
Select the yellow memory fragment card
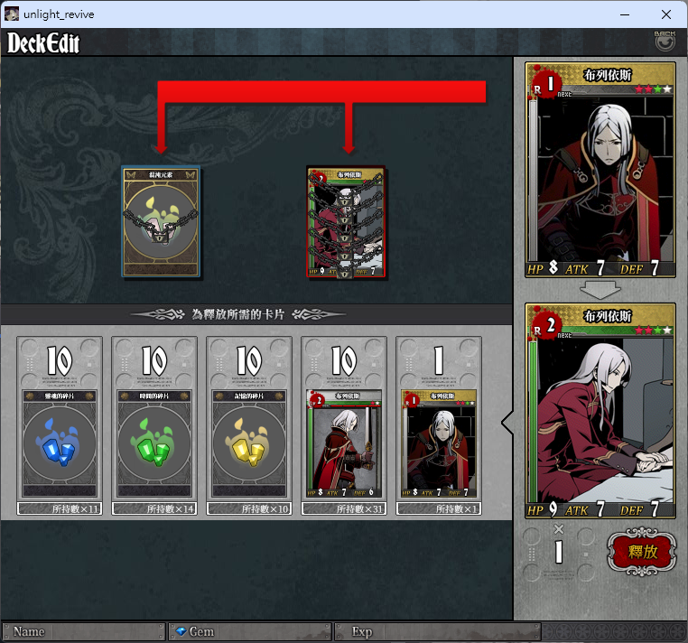[249, 443]
